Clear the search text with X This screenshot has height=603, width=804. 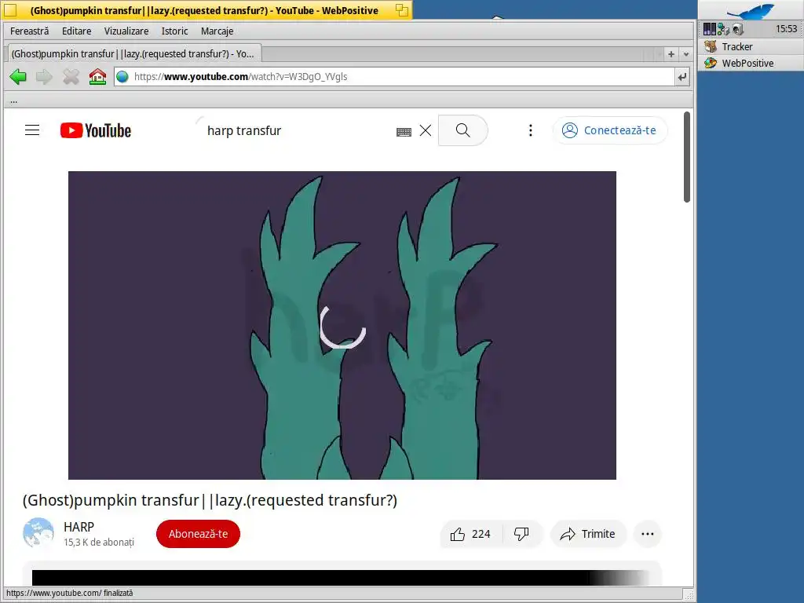point(426,130)
